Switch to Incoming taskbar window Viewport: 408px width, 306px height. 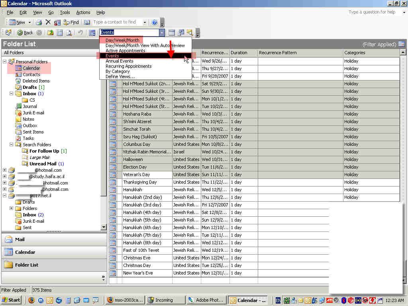165,300
